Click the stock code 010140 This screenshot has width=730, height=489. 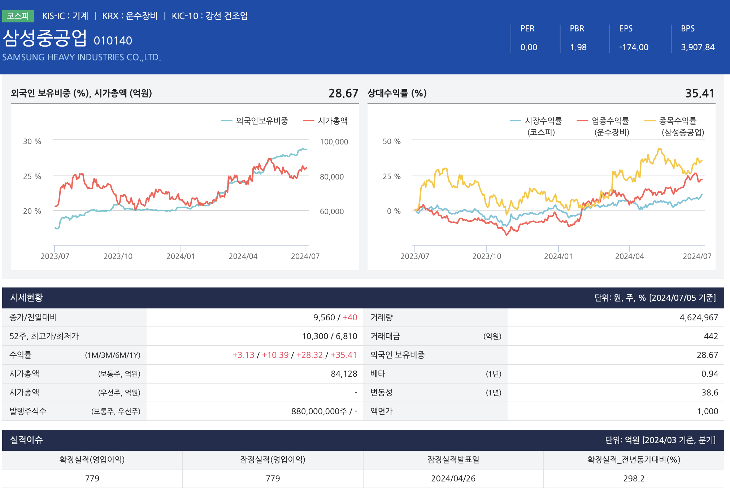click(x=113, y=41)
